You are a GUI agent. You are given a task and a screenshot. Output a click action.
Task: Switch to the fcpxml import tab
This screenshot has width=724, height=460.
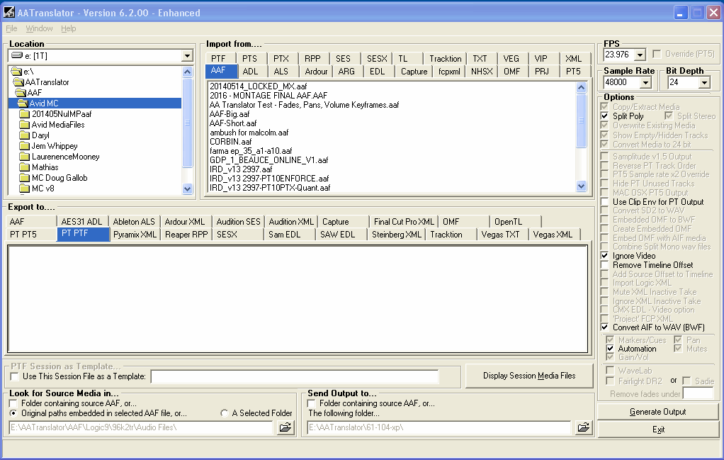pos(449,72)
